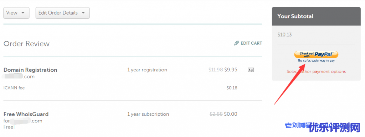
Task: Click the Your Subtotal panel header
Action: pos(316,16)
